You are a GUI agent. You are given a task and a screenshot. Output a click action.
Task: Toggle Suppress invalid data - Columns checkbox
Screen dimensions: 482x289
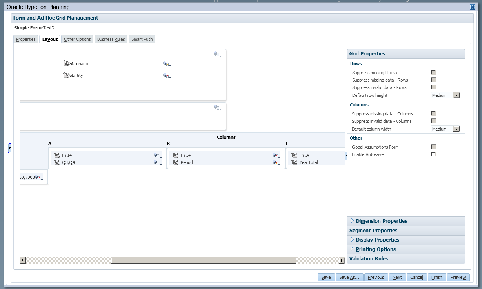[433, 121]
